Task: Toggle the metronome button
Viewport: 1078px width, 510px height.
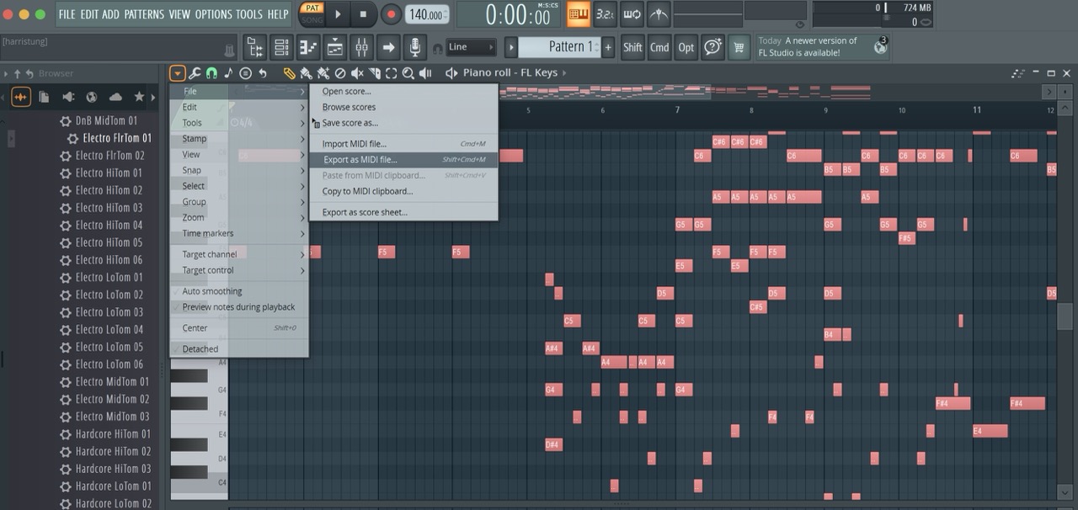Action: 659,14
